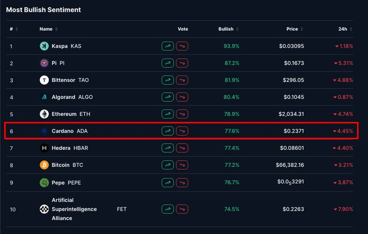Sort by Price column header

tap(294, 29)
